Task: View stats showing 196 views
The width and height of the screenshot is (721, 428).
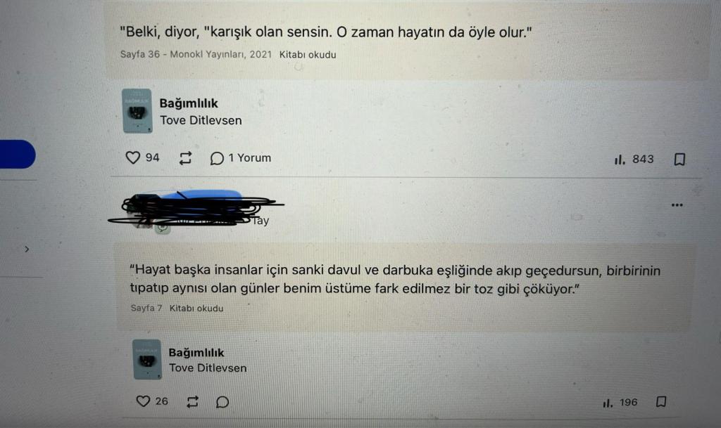Action: pyautogui.click(x=620, y=403)
